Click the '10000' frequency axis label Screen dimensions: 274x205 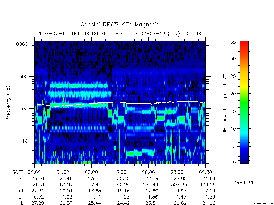pyautogui.click(x=21, y=44)
